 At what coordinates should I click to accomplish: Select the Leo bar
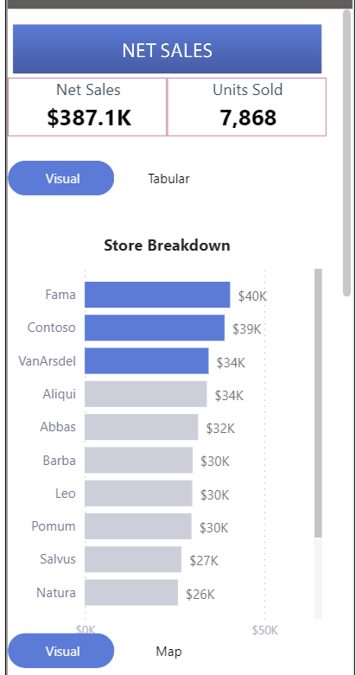[x=138, y=494]
